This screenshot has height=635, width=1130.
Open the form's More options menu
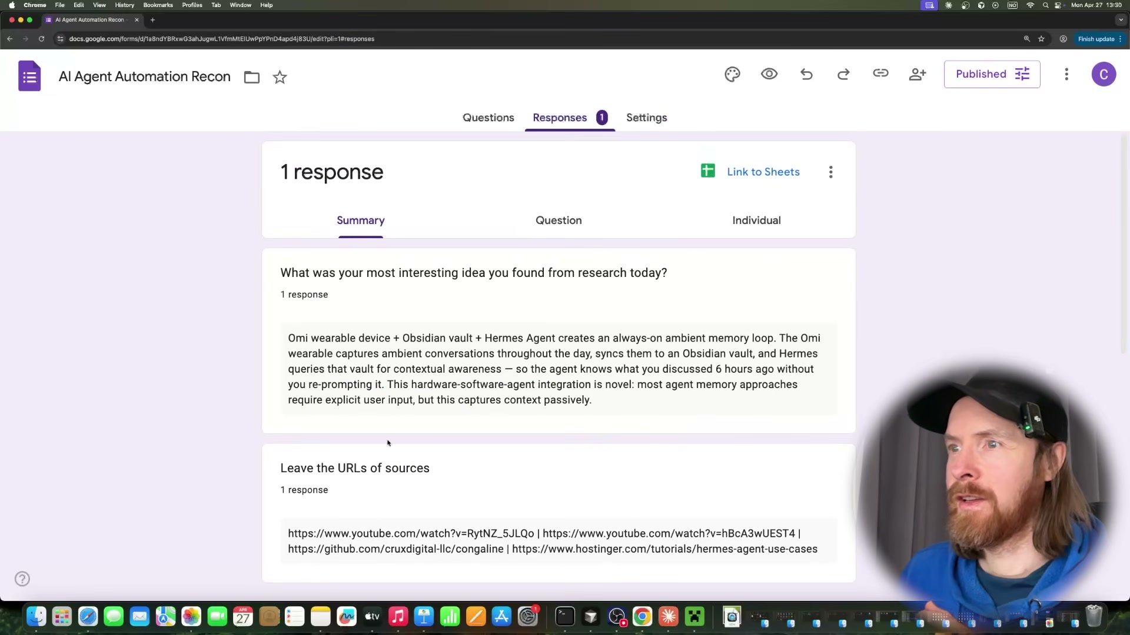(1066, 74)
